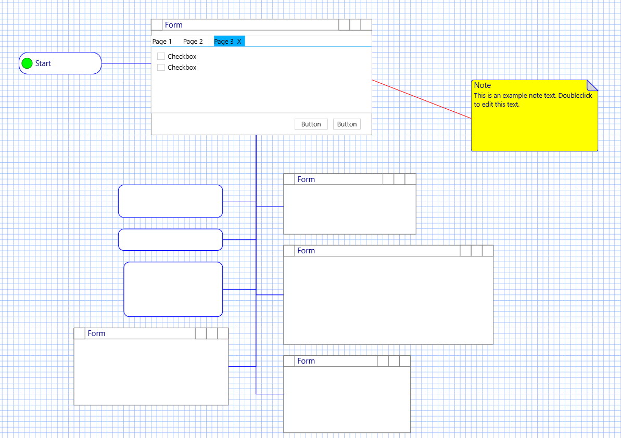
Task: Click the left Button in the tabbed Form
Action: pos(311,124)
